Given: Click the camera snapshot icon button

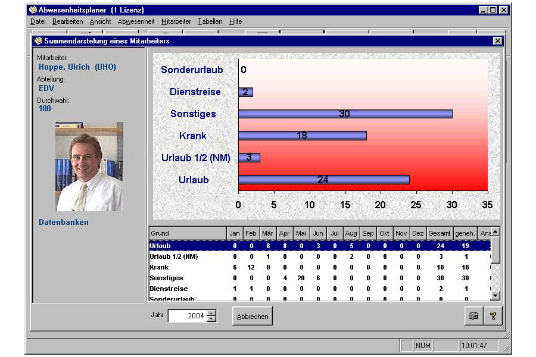Looking at the screenshot, I should [x=473, y=316].
